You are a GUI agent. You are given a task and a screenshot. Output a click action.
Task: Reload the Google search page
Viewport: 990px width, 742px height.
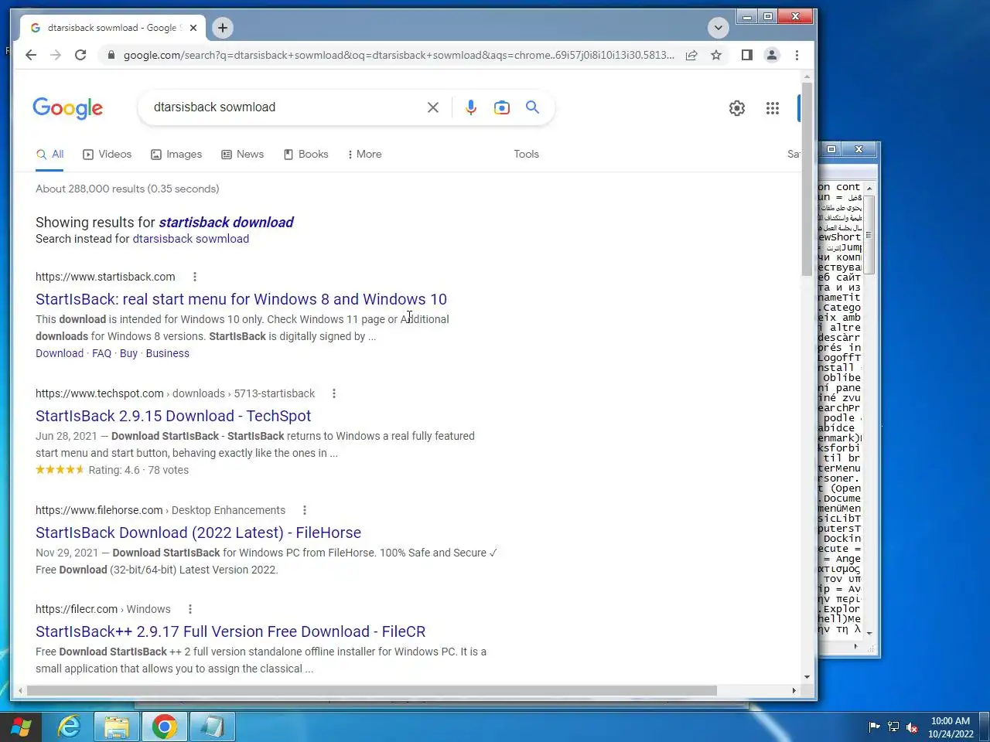coord(80,55)
